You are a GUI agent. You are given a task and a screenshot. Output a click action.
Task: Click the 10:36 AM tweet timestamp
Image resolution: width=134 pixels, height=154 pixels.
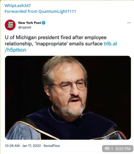tap(12, 146)
